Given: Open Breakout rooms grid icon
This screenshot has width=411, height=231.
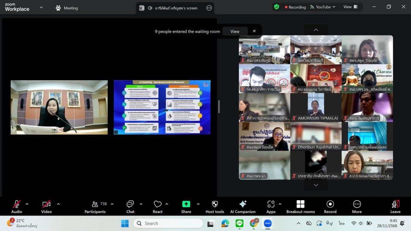Looking at the screenshot, I should (300, 204).
